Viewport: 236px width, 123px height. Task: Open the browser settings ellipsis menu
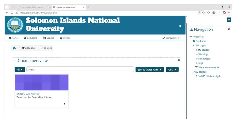tap(219, 13)
